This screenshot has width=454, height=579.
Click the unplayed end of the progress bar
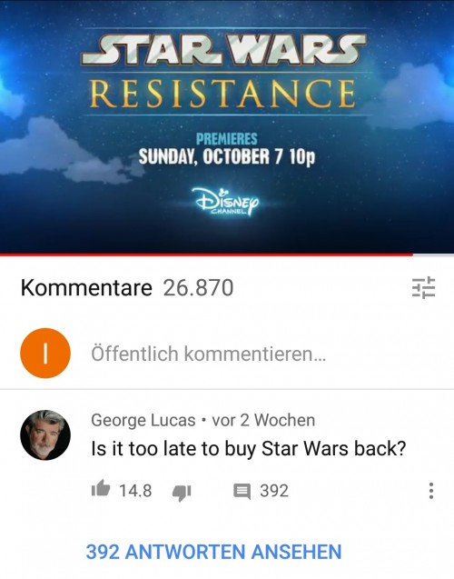click(433, 255)
